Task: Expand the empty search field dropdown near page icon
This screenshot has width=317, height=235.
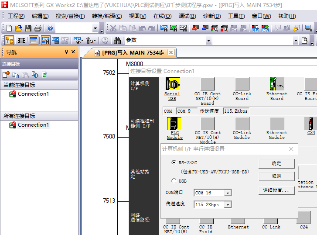Action: click(x=296, y=41)
